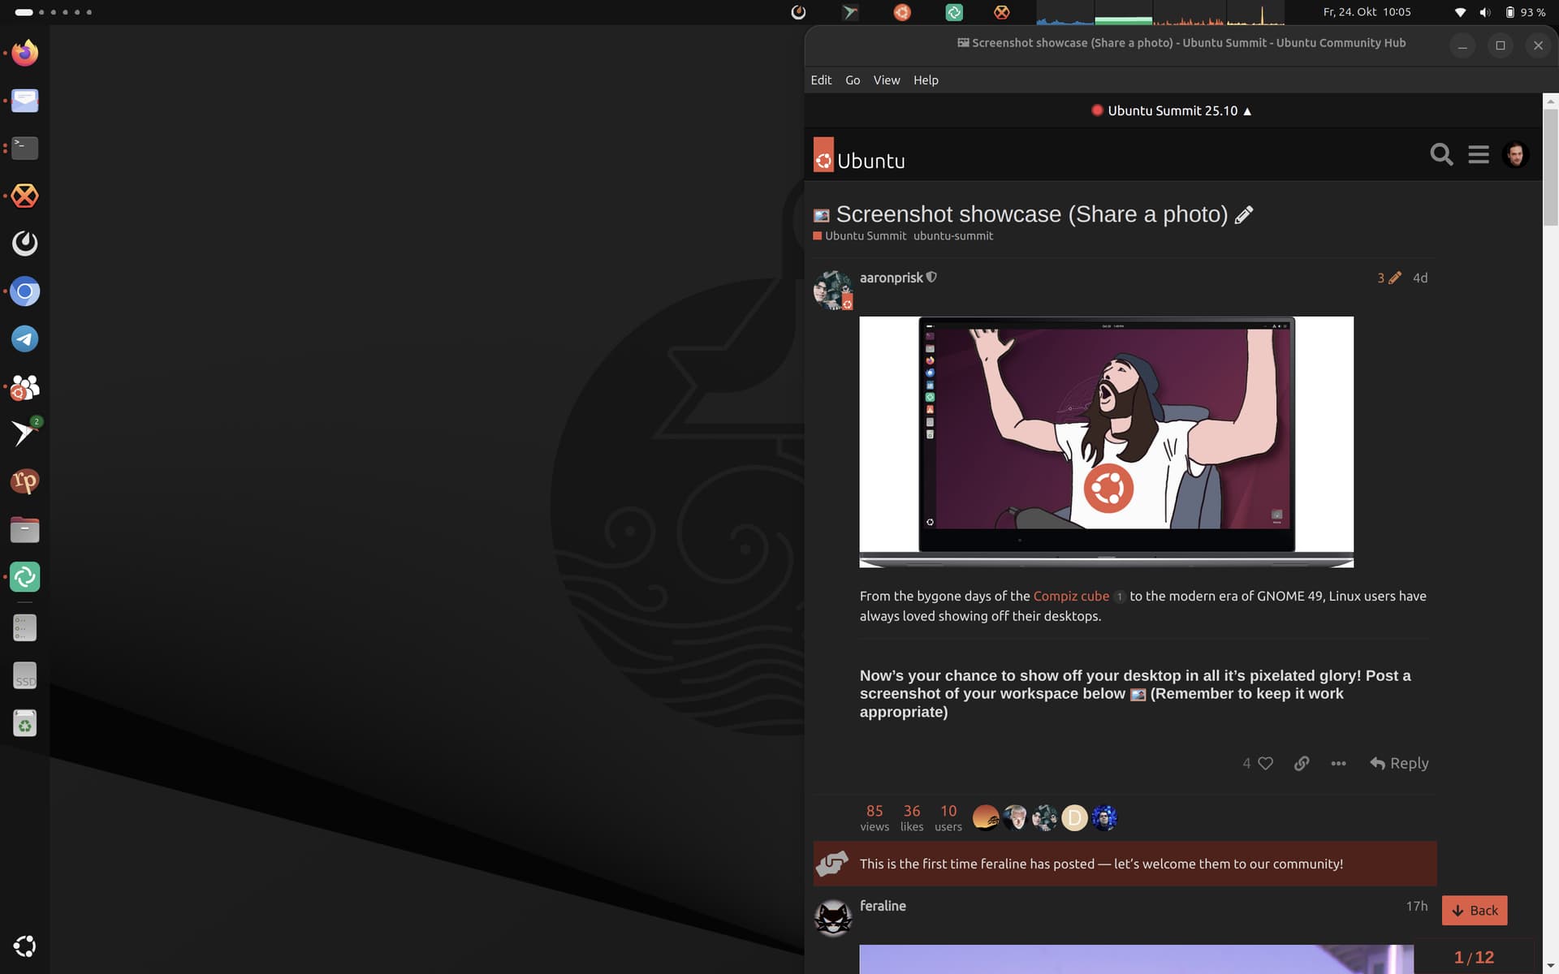Edit topic title with pencil icon
The height and width of the screenshot is (974, 1559).
coord(1244,215)
